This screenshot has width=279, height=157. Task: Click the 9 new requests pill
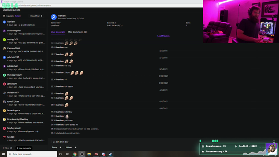(x=24, y=148)
